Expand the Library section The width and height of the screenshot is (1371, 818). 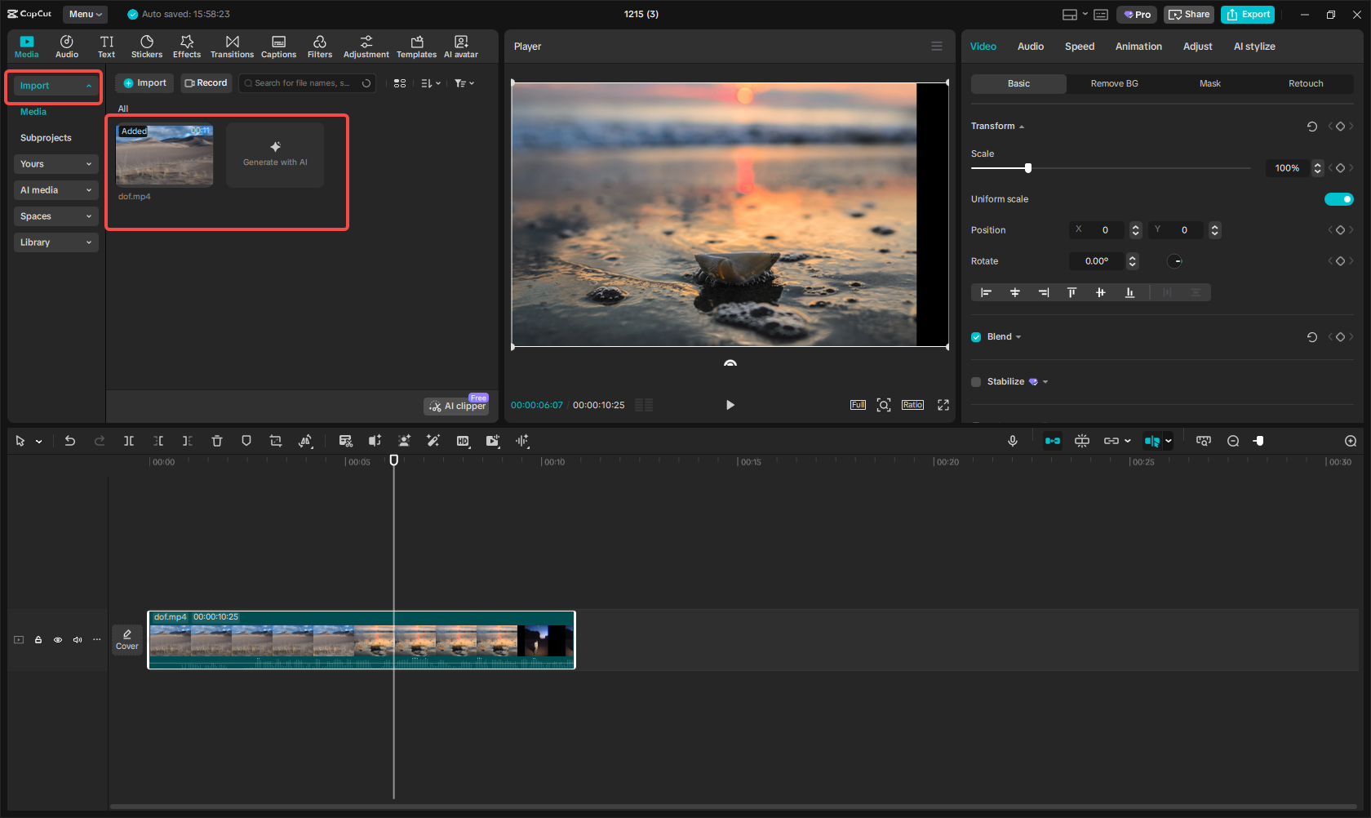[55, 242]
